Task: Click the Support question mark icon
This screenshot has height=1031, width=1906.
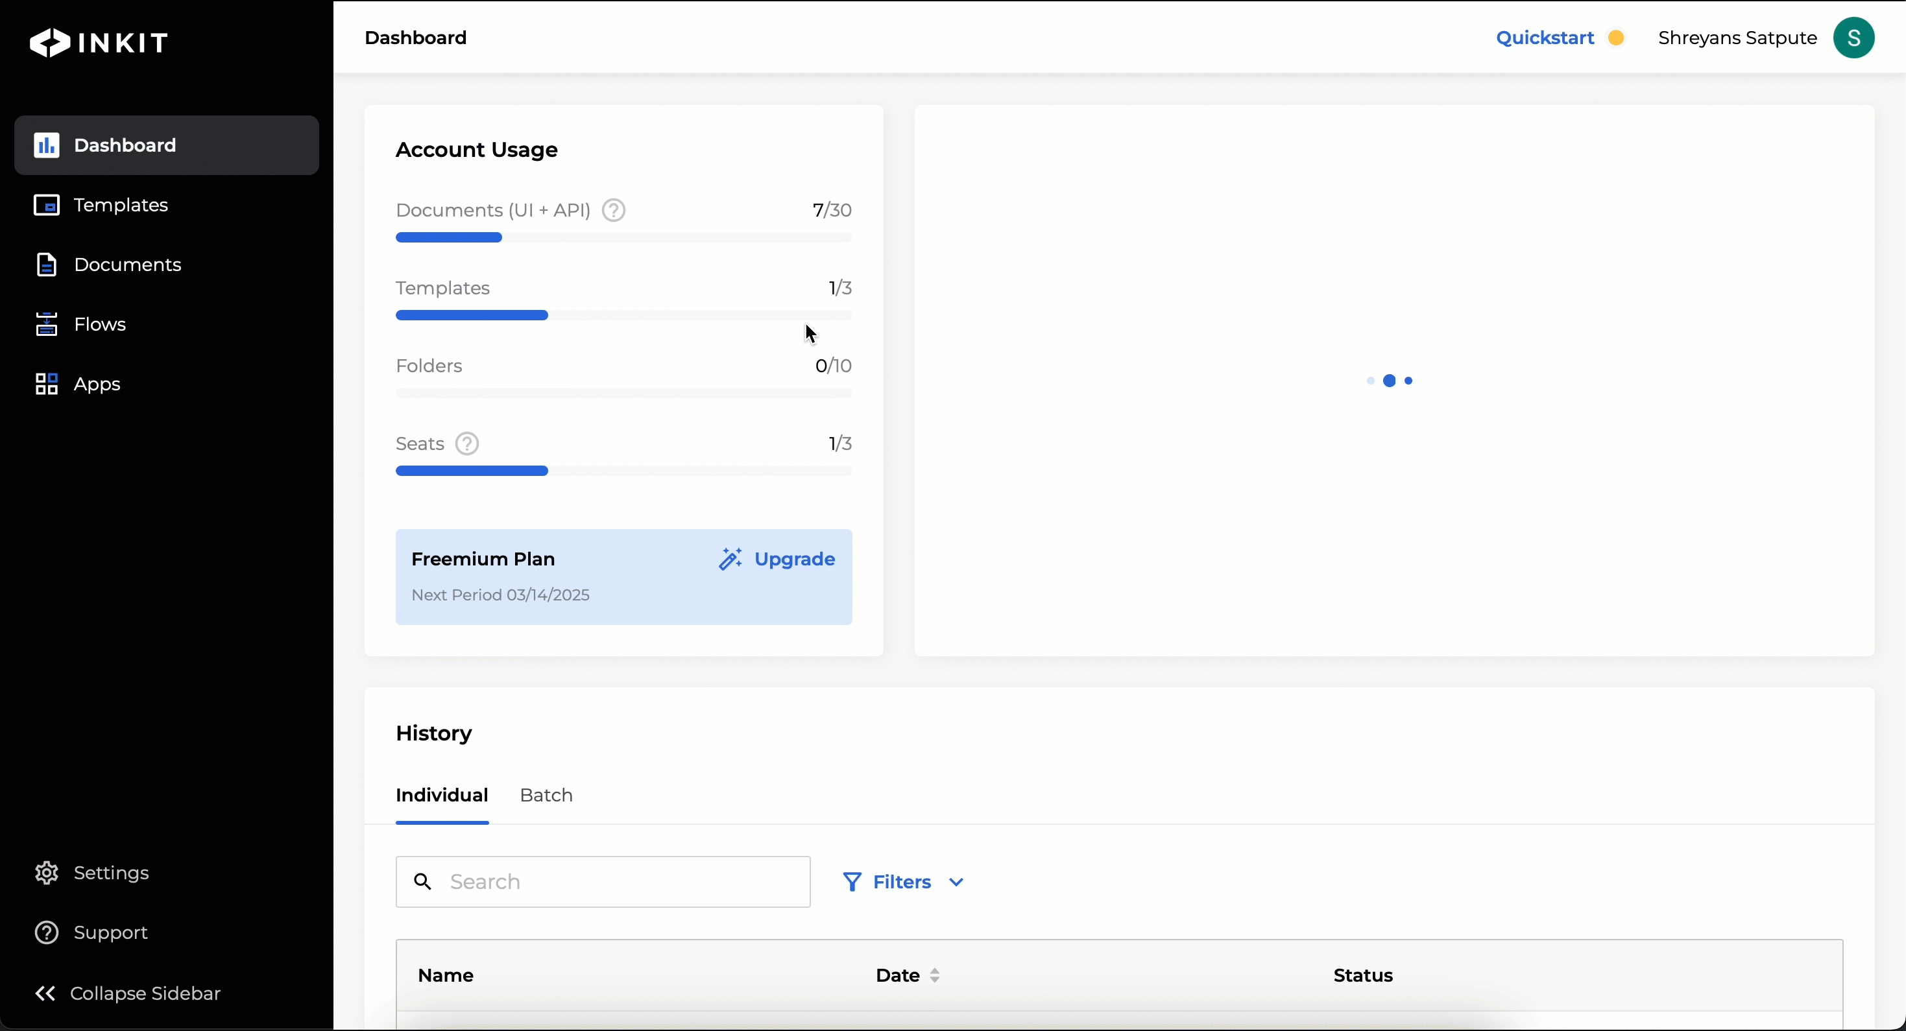Action: (x=47, y=933)
